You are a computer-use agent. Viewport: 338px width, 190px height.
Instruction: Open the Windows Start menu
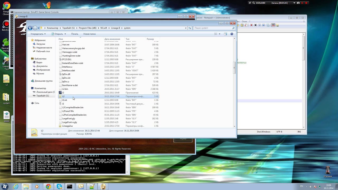[5, 186]
